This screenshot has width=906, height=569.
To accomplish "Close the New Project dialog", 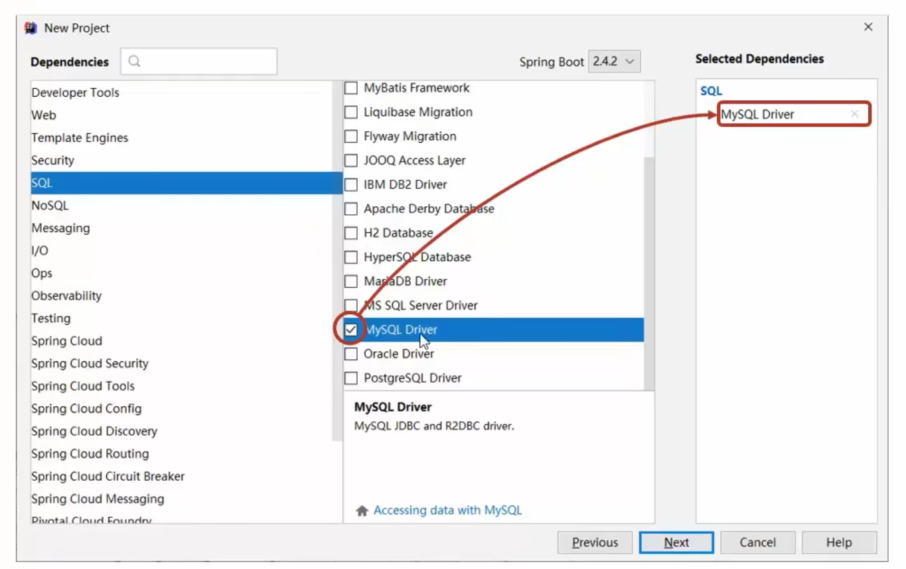I will click(868, 27).
